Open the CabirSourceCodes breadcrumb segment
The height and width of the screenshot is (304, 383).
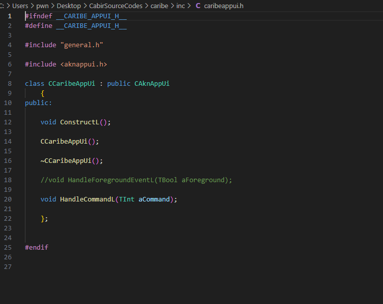pyautogui.click(x=115, y=6)
